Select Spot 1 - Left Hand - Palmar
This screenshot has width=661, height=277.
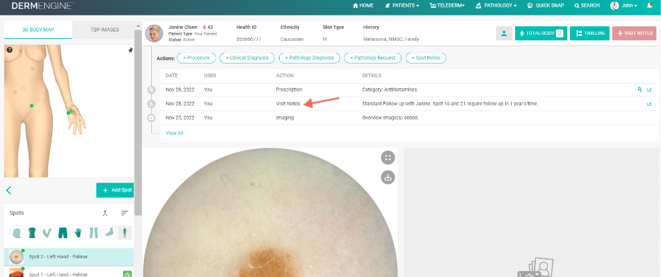(x=69, y=273)
